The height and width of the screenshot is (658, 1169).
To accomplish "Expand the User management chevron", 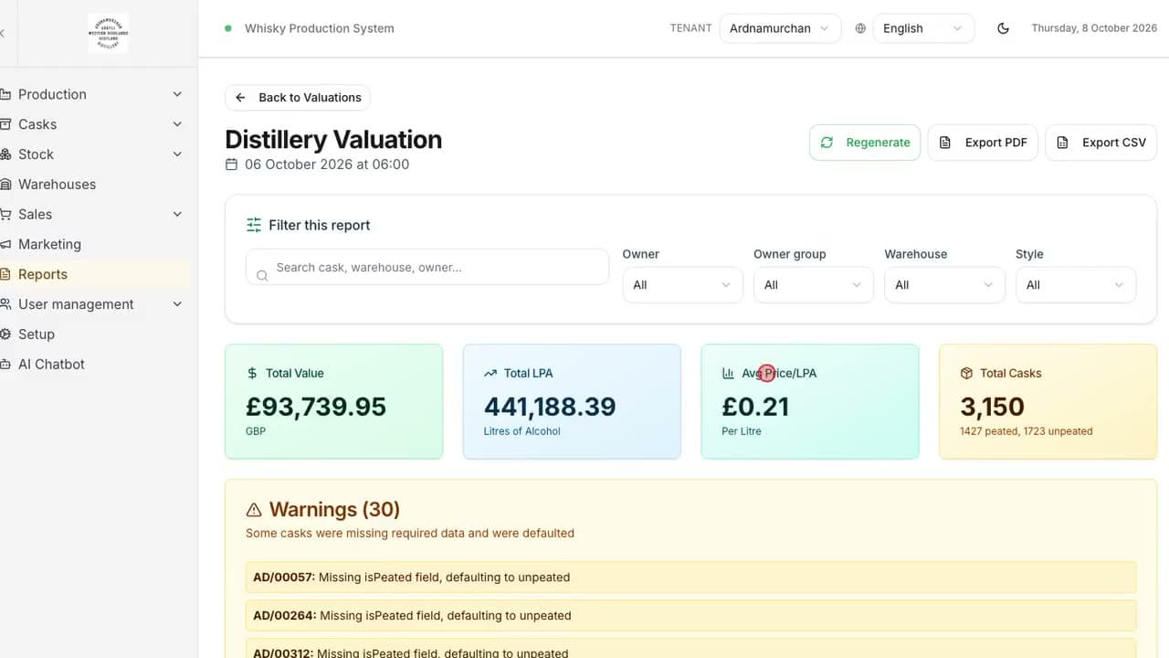I will [177, 304].
